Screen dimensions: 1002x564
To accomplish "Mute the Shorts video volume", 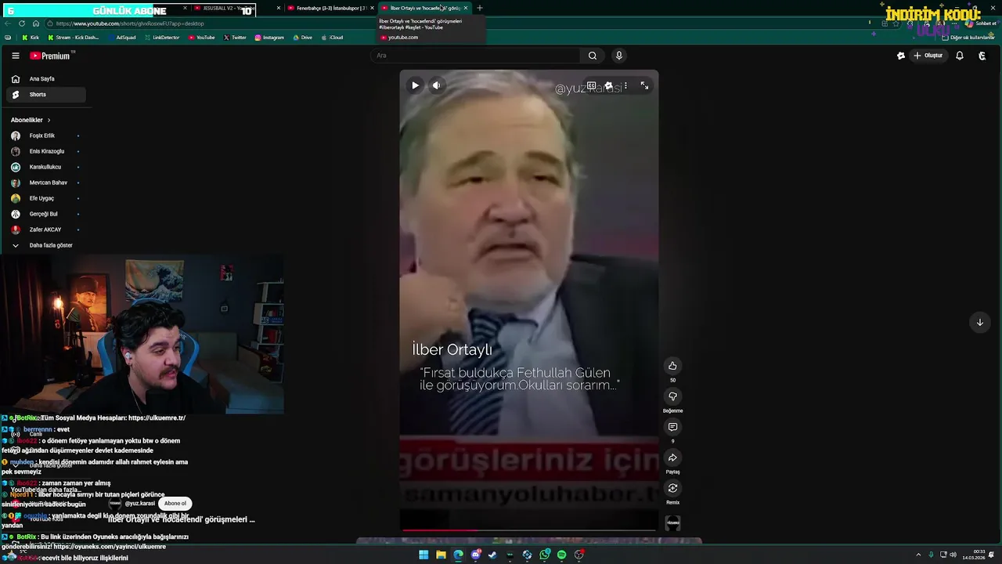I will tap(437, 85).
